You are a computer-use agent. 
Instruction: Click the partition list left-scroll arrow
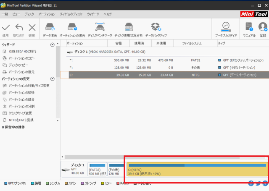(62, 157)
